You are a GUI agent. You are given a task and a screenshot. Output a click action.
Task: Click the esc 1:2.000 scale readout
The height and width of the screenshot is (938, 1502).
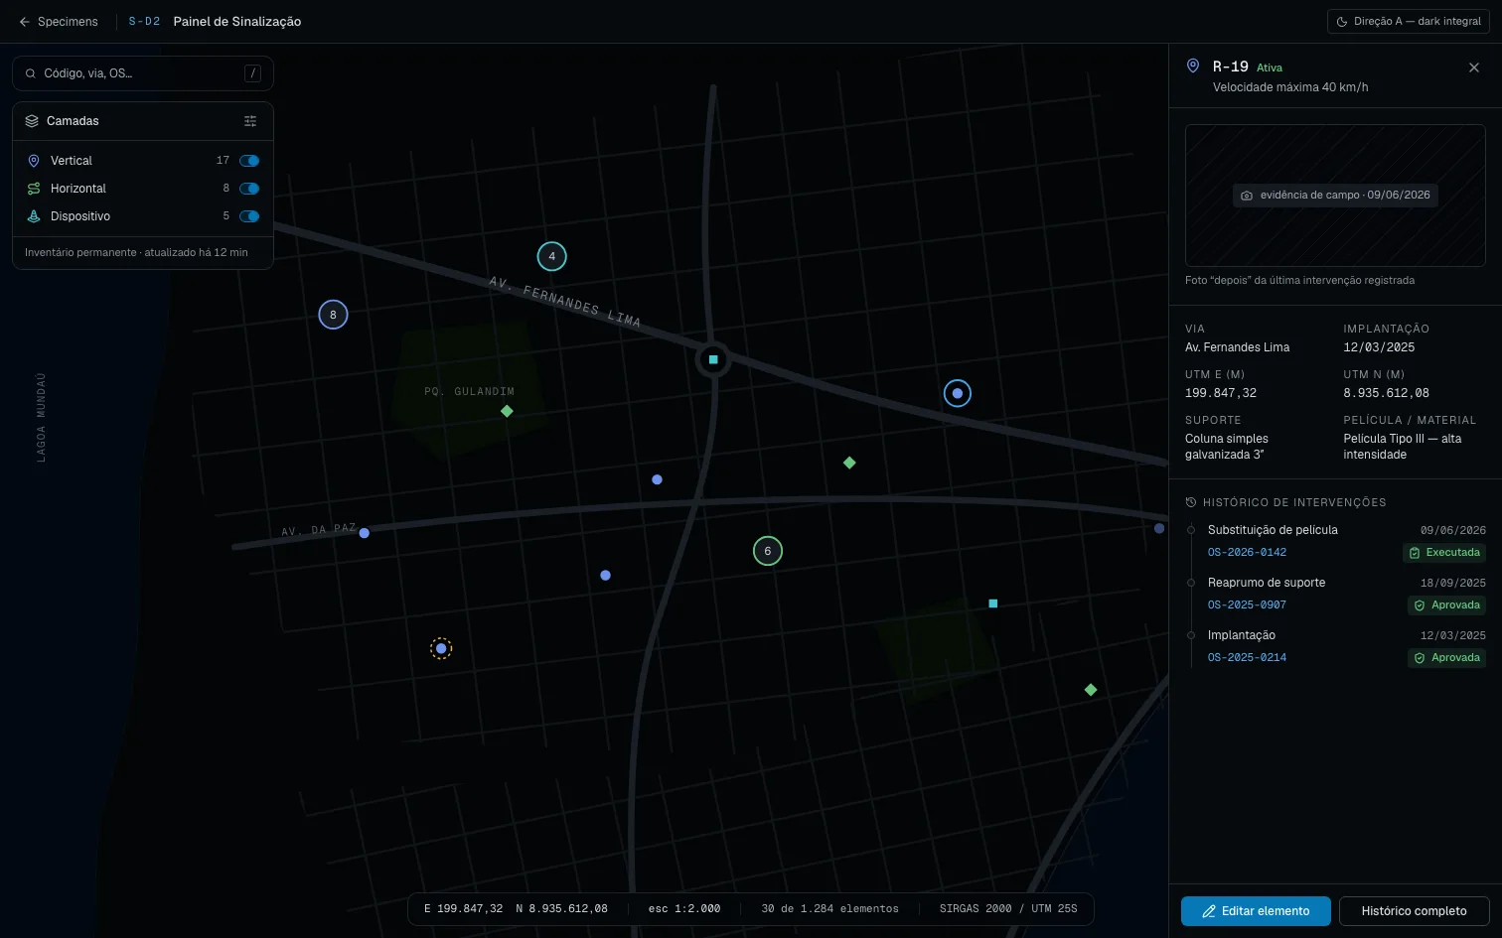click(x=684, y=908)
